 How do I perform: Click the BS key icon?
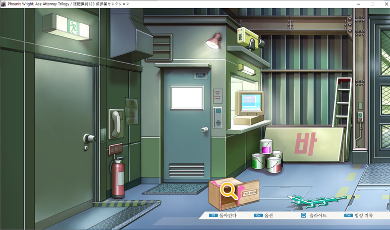213,215
